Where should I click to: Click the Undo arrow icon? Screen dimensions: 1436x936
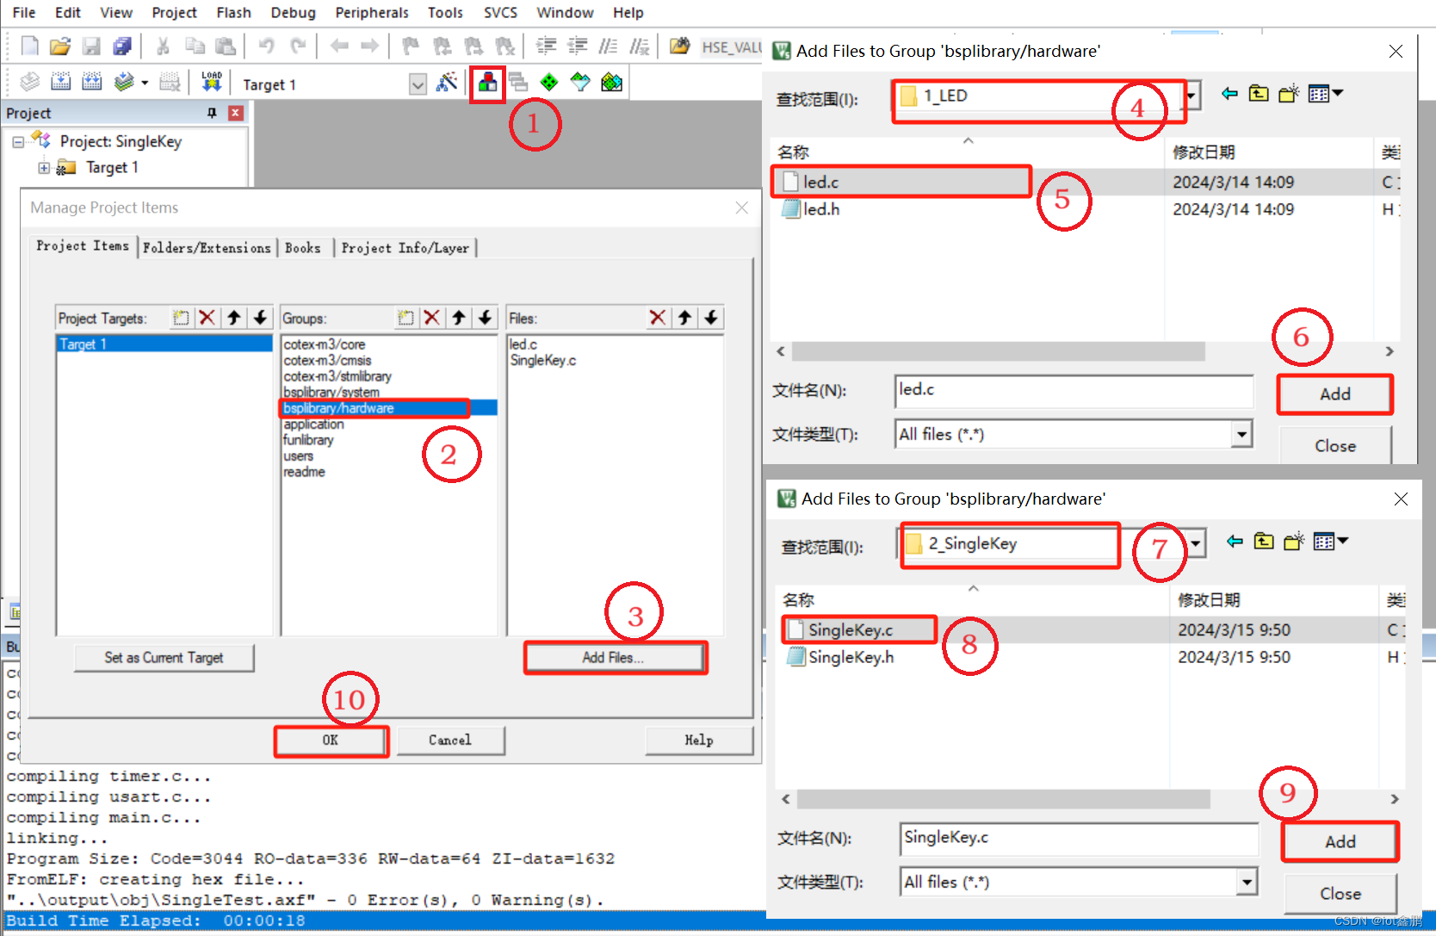tap(266, 46)
